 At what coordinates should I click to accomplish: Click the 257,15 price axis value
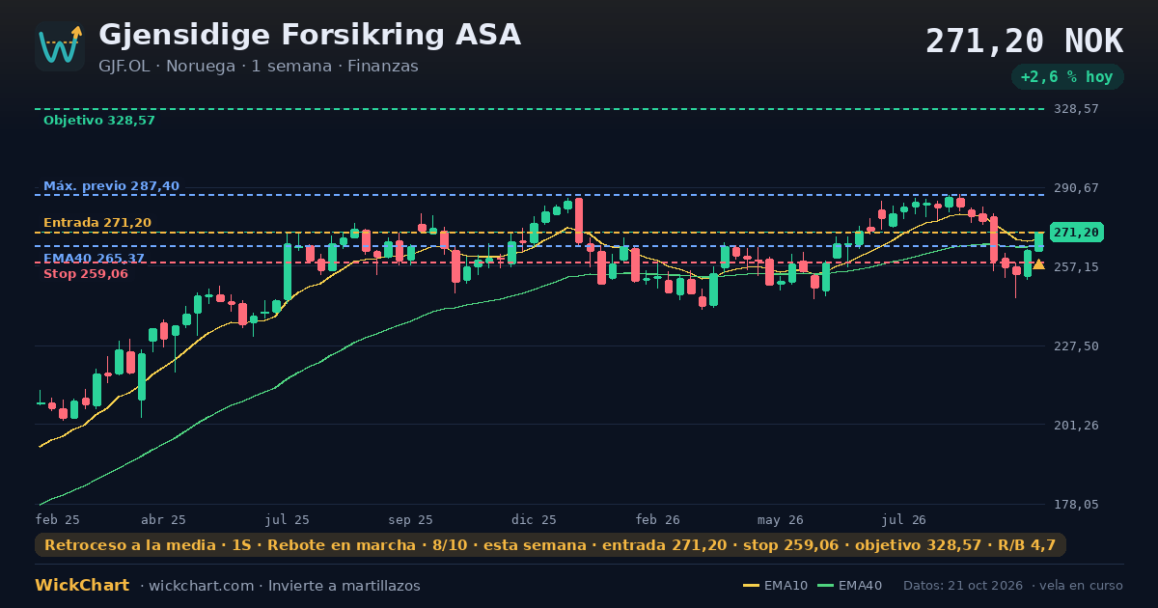click(1076, 266)
